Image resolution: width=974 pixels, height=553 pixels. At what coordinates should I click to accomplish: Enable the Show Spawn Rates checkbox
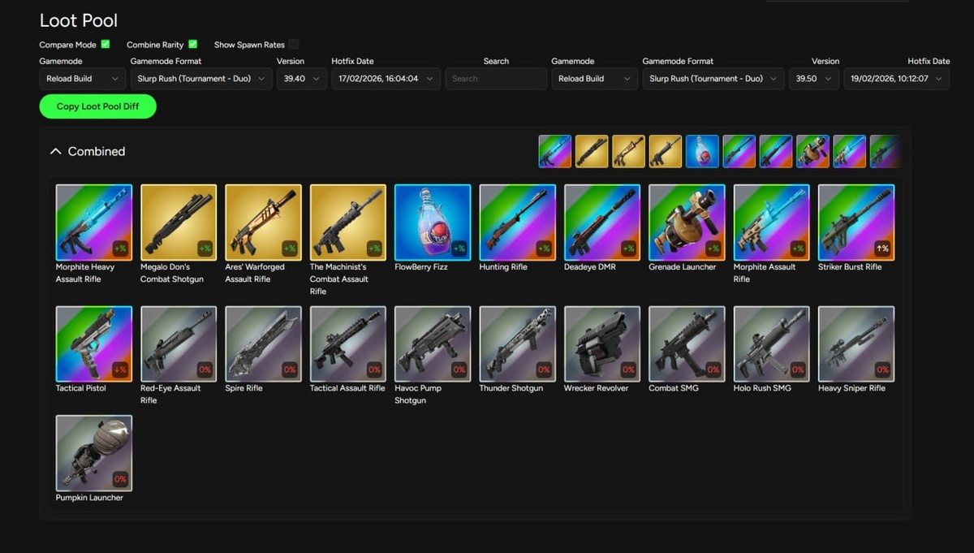[294, 44]
